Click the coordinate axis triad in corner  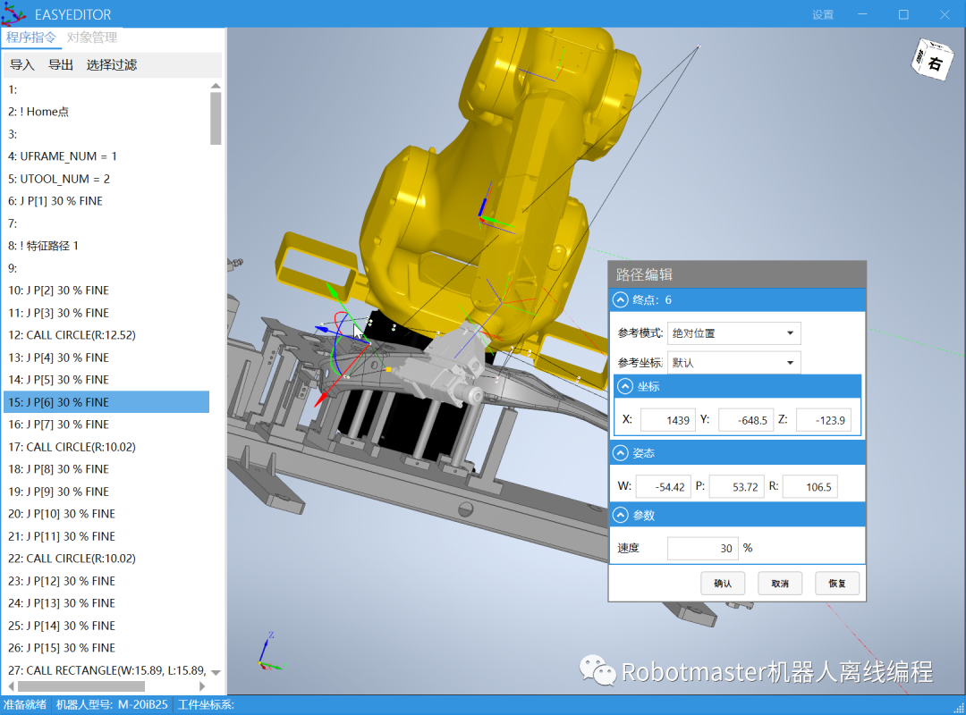click(268, 653)
